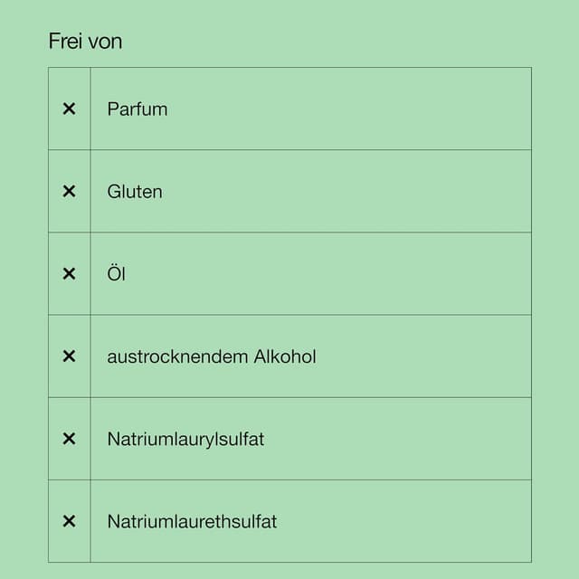This screenshot has width=579, height=579.
Task: Click the X icon beside Parfum
Action: (69, 109)
